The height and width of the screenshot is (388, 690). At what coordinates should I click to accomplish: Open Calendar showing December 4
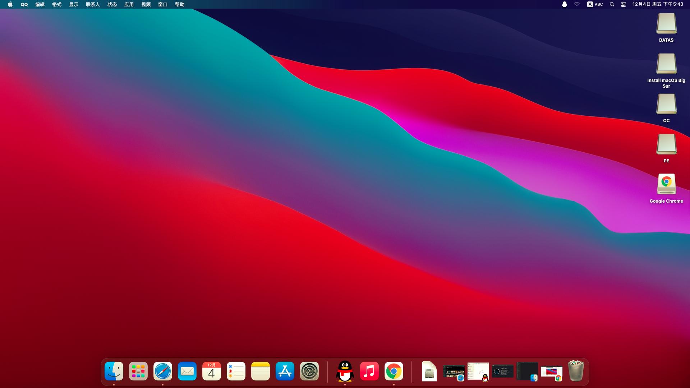[212, 371]
